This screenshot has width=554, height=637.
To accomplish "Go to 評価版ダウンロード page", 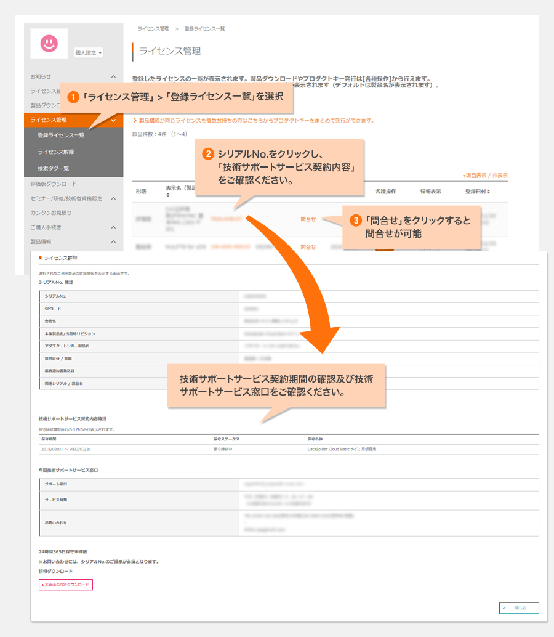I will pos(54,184).
